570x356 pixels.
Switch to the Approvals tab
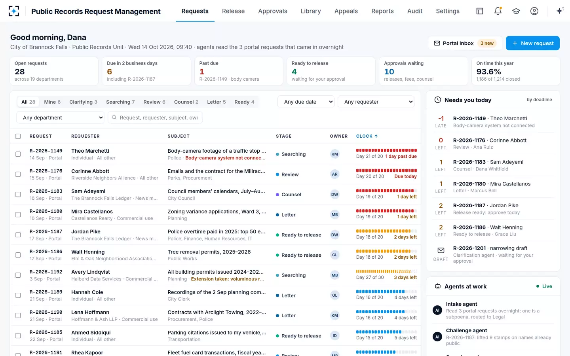(x=272, y=11)
